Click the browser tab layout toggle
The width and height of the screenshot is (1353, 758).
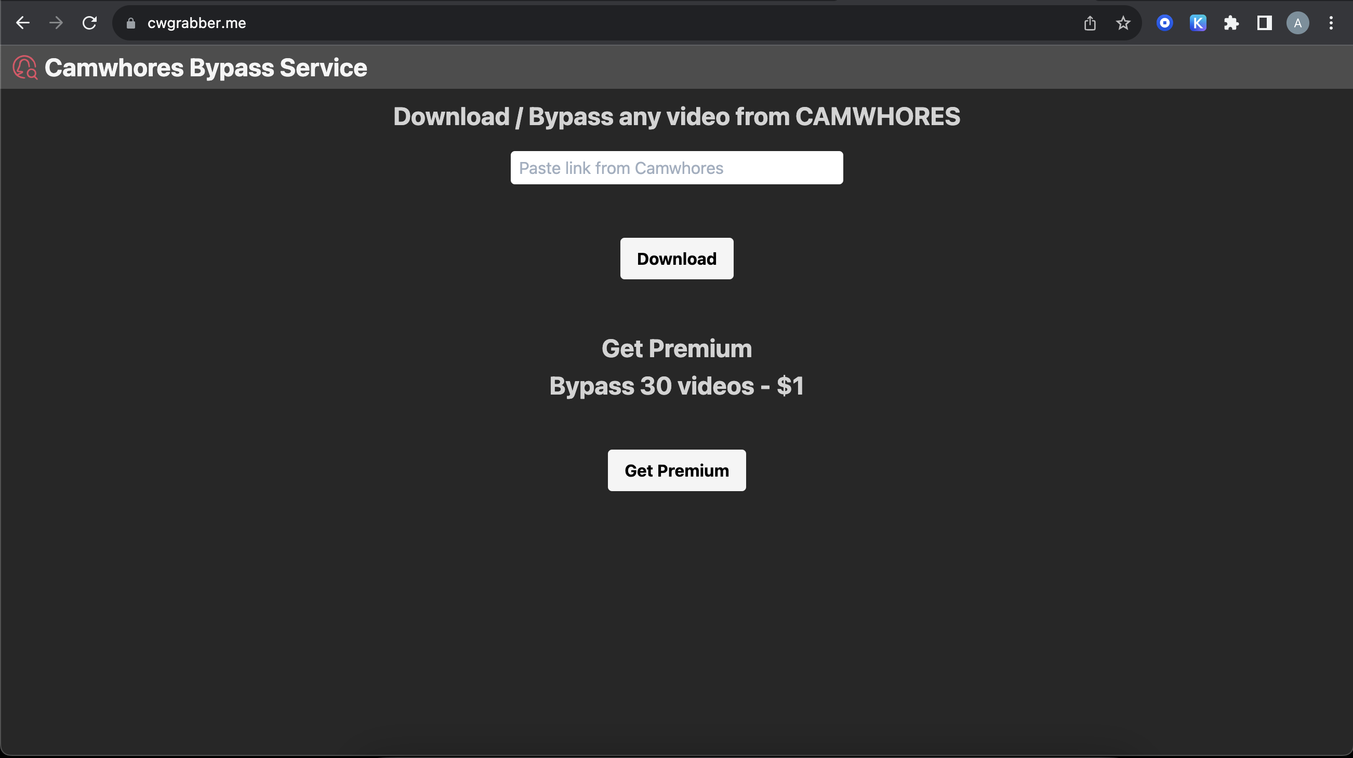pos(1265,23)
